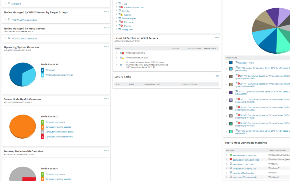Expand NOCWSUS01v.Demo.Lab under Target Groups
290x181 pixels.
pos(6,19)
